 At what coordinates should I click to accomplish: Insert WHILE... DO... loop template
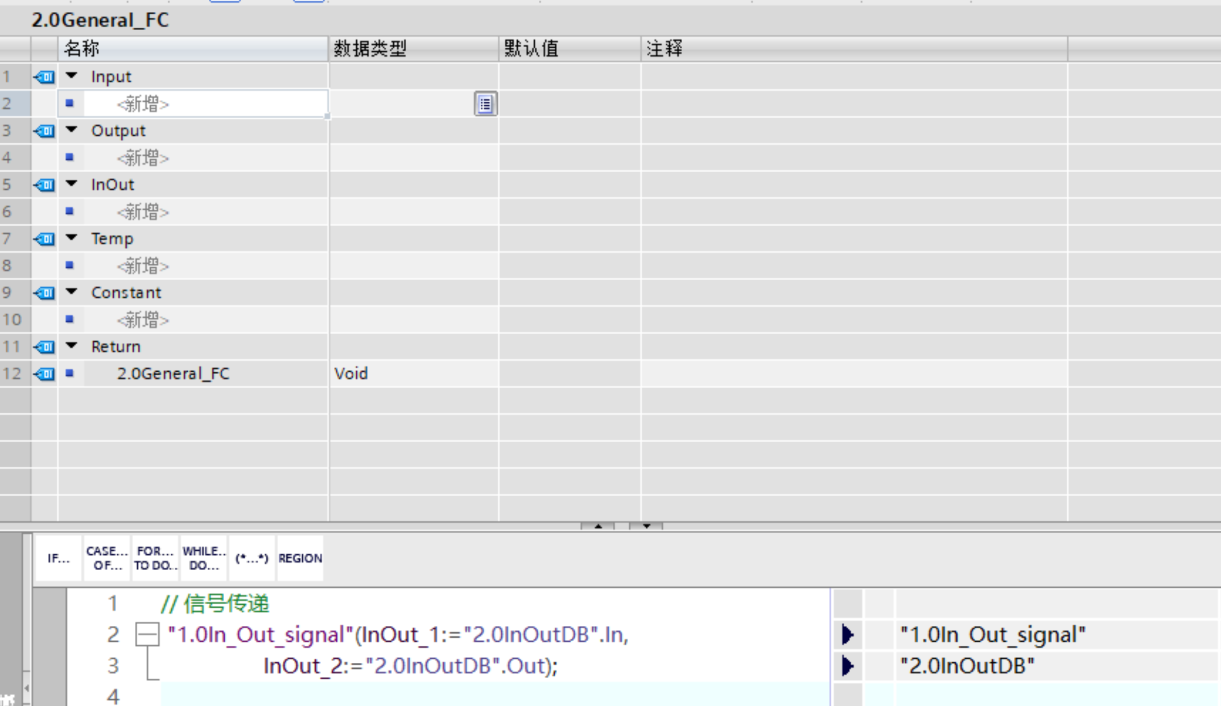(x=204, y=558)
